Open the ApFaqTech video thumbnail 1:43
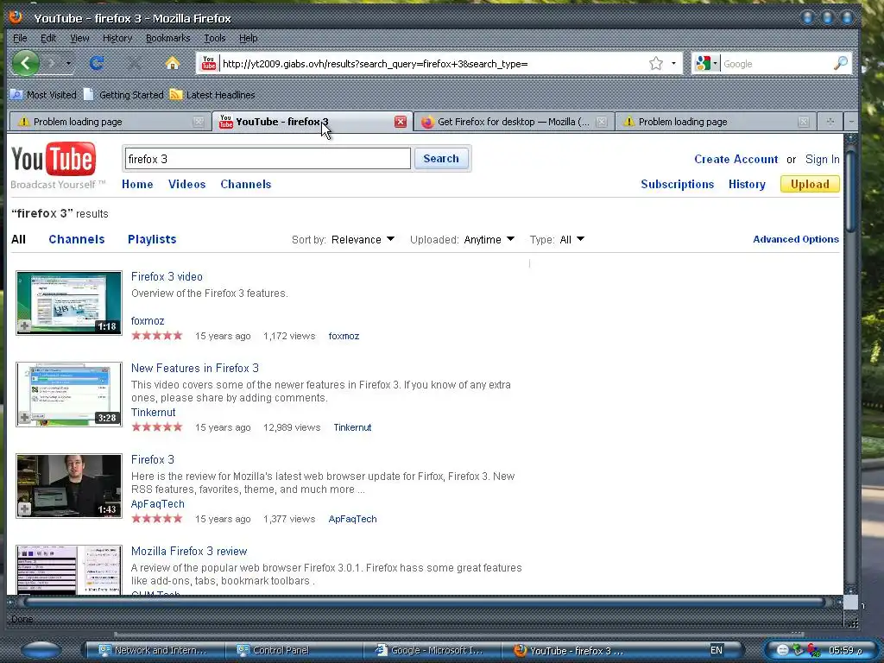 click(69, 485)
